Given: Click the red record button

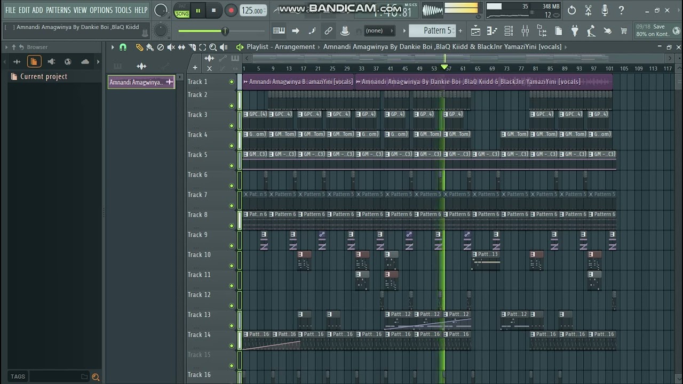Looking at the screenshot, I should (231, 10).
